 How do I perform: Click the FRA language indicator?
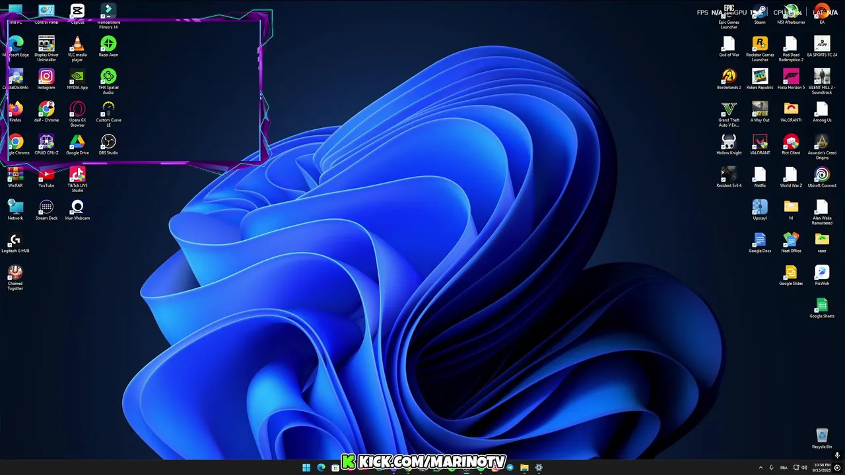(784, 468)
